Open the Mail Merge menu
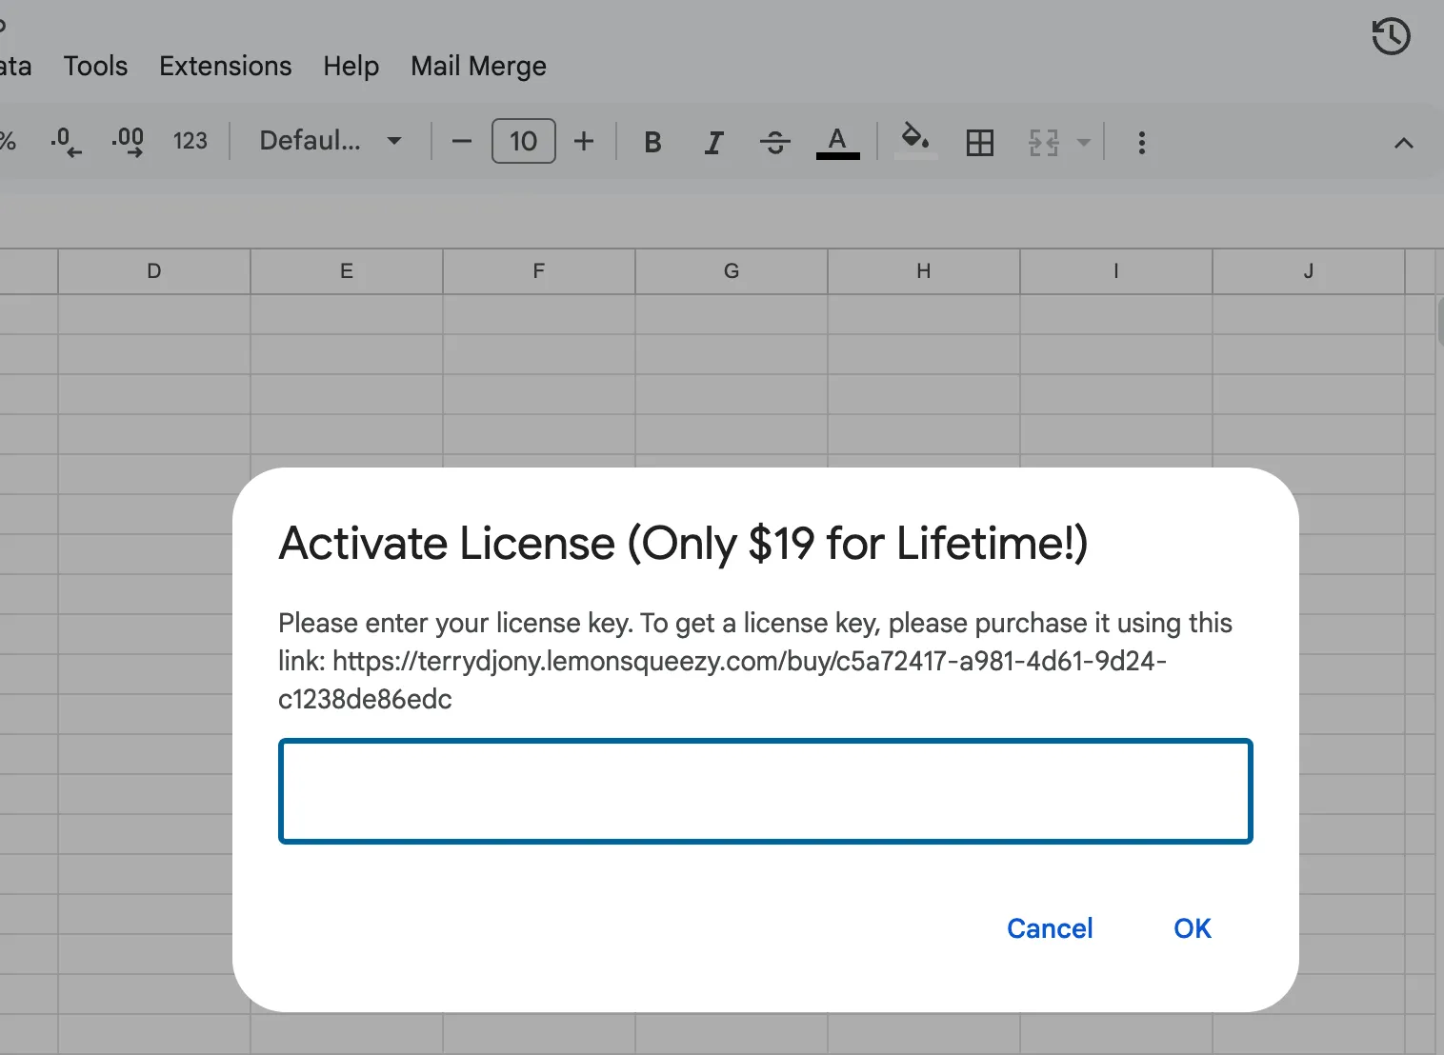Image resolution: width=1444 pixels, height=1055 pixels. point(478,66)
